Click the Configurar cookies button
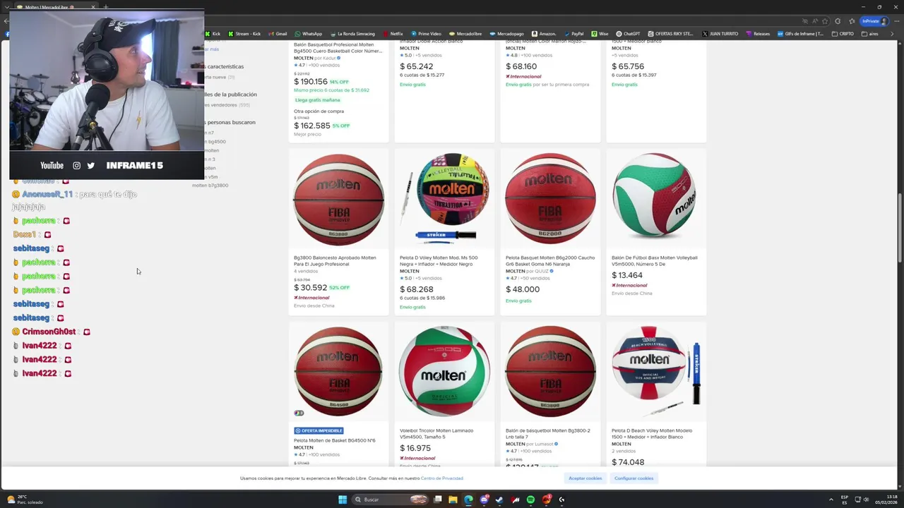This screenshot has height=508, width=904. 634,478
